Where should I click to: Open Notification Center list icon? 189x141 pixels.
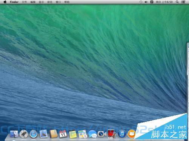[183, 2]
